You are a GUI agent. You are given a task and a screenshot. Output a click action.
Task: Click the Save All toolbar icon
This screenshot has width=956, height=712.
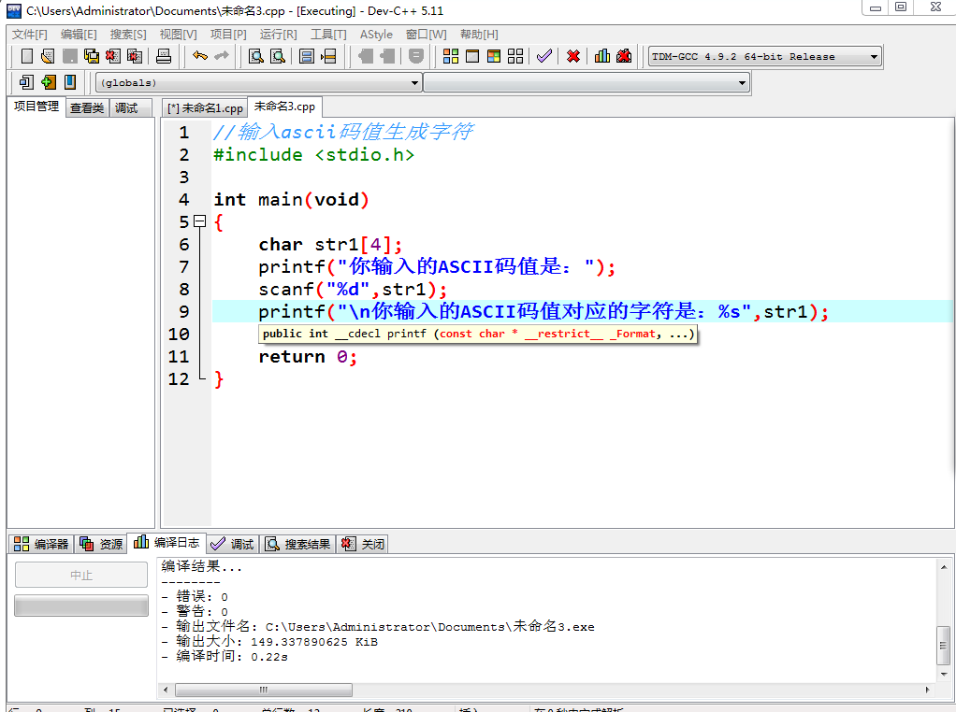tap(92, 57)
